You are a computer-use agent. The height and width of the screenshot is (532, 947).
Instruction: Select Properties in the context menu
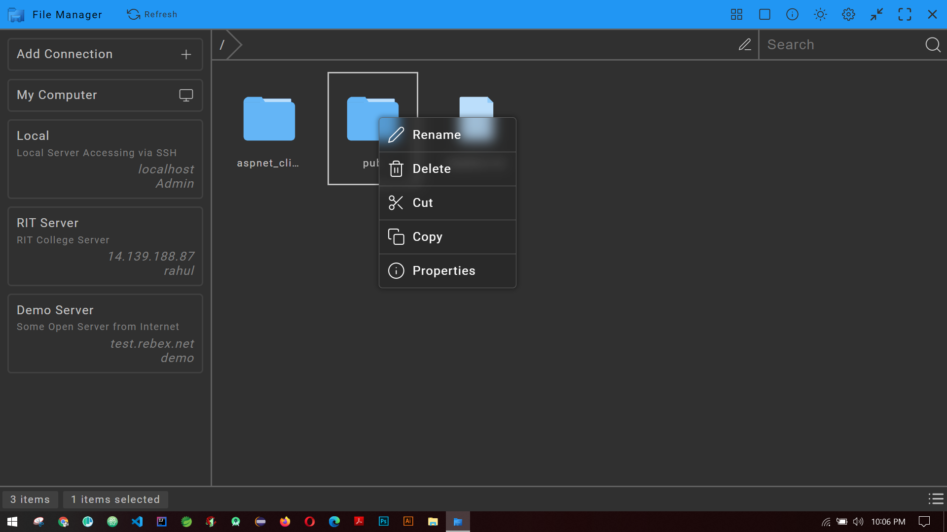click(443, 270)
